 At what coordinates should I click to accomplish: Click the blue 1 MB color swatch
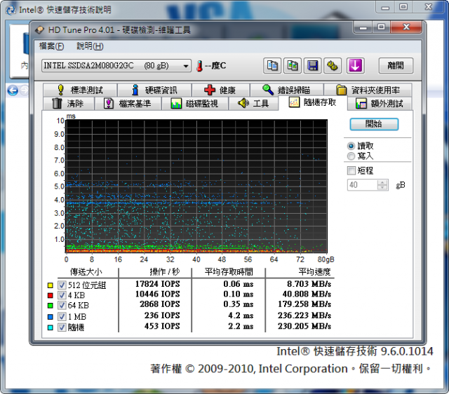coord(51,317)
